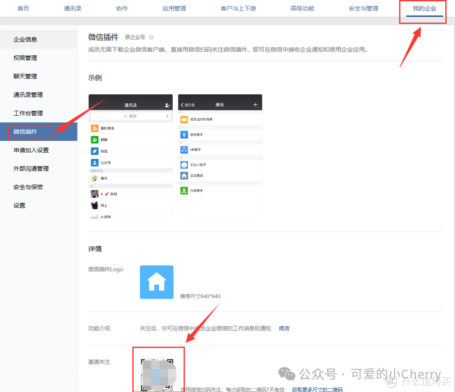Select 聊天管理 in the sidebar
455x392 pixels.
(x=39, y=76)
